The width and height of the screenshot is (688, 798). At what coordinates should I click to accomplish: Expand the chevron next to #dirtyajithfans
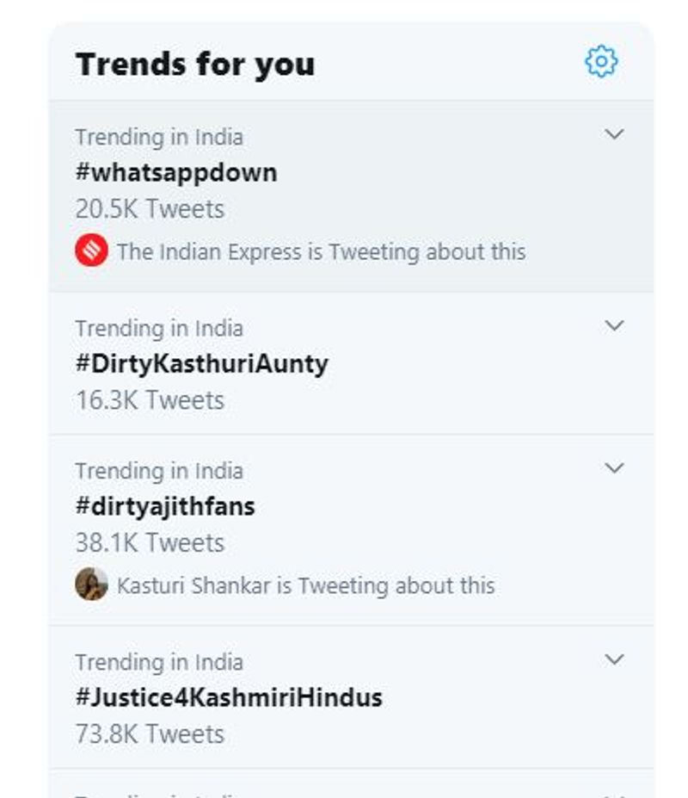[614, 468]
